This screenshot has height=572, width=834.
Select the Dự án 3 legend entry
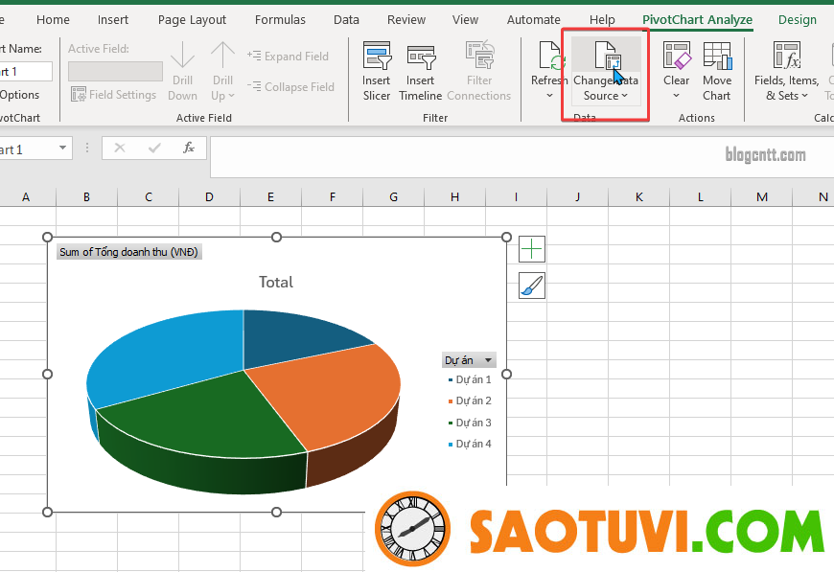coord(473,423)
